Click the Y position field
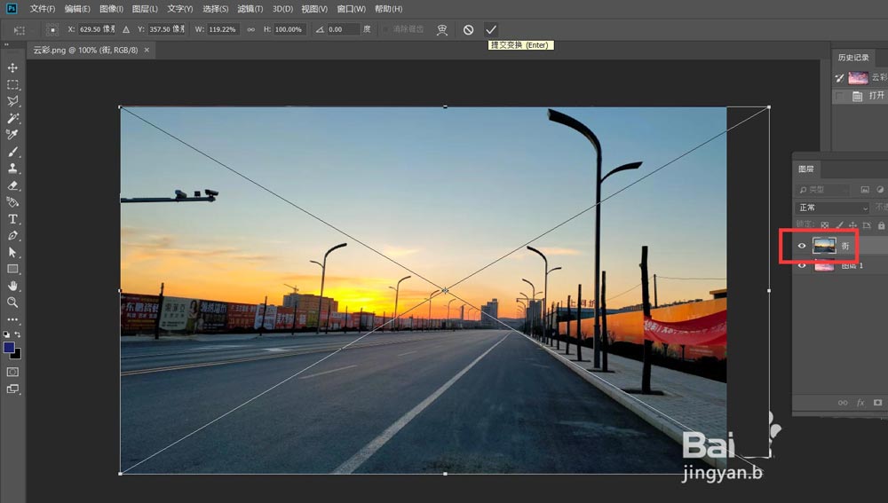 [167, 29]
